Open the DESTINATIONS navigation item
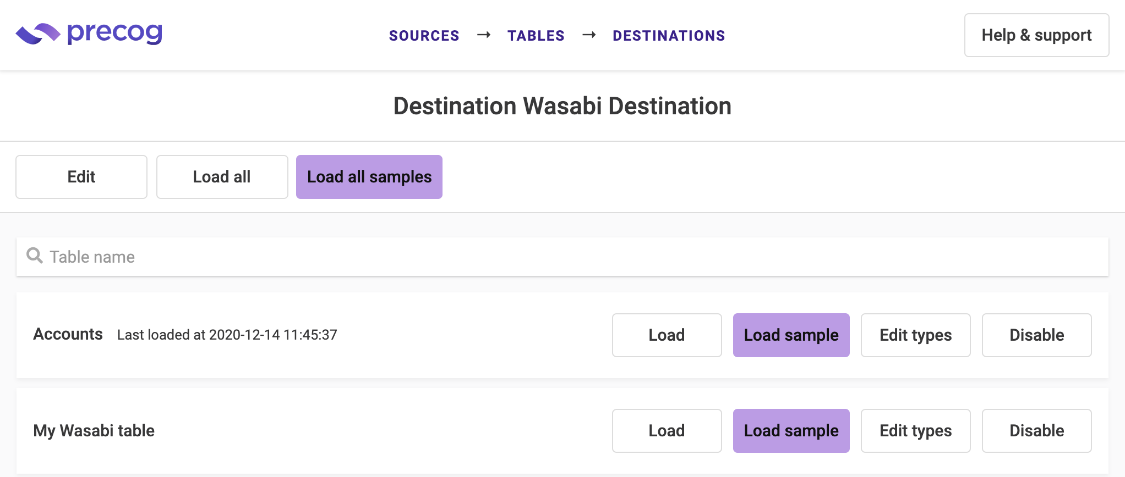This screenshot has height=477, width=1125. 669,36
